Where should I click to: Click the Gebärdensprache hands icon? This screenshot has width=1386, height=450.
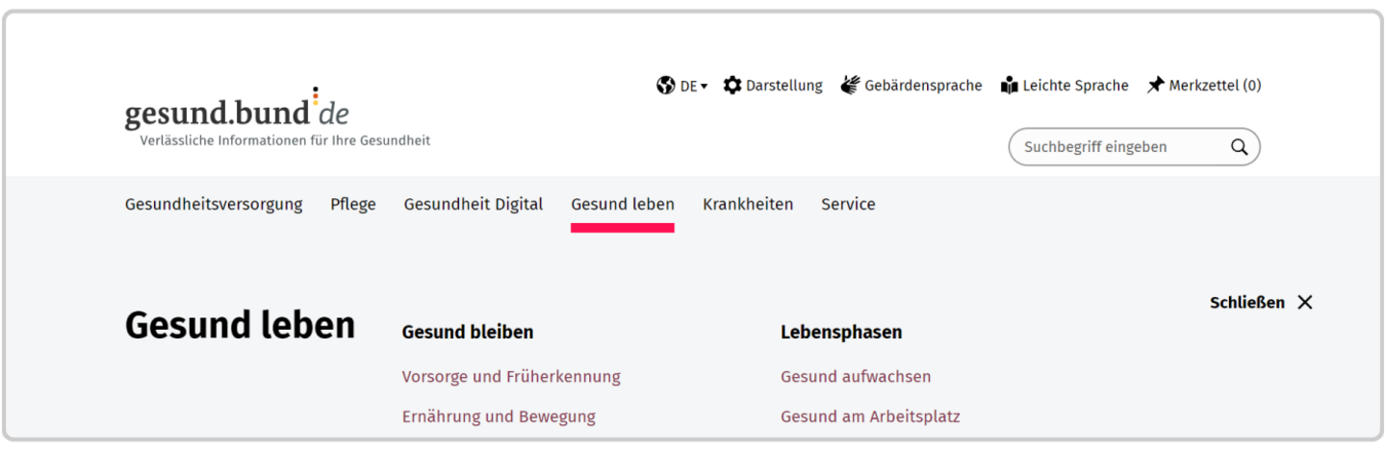click(x=850, y=86)
